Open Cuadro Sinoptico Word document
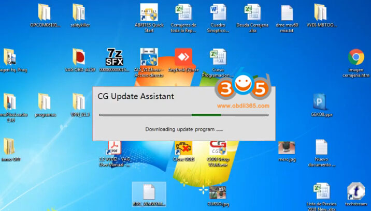Screen dimensions: 371x211 [218, 12]
